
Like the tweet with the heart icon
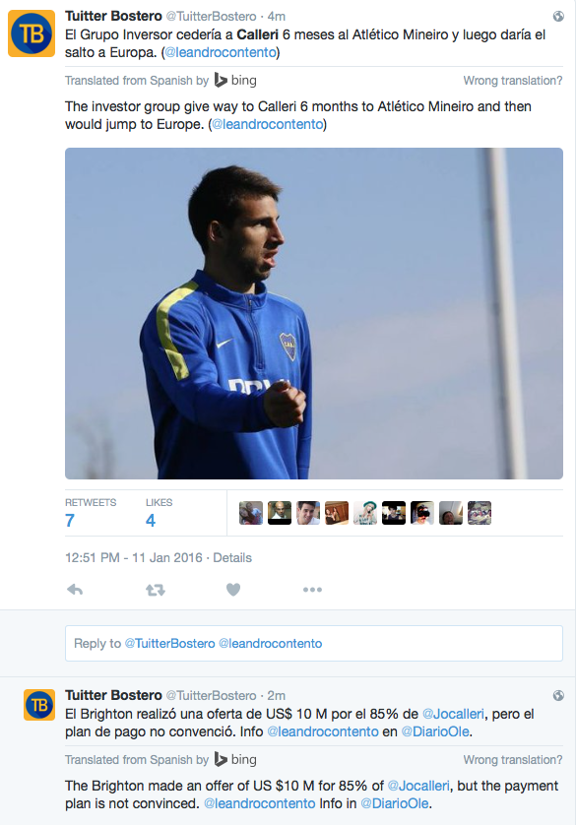click(x=233, y=590)
